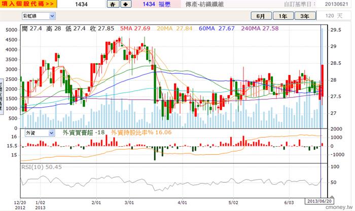
Task: Click the 1434 福懋 stock name link
Action: coord(156,4)
